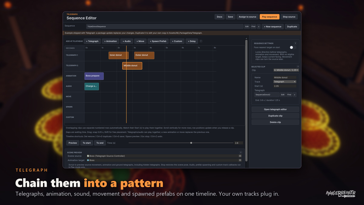Add an Animation clip at playhead
364x205 pixels.
tap(110, 41)
